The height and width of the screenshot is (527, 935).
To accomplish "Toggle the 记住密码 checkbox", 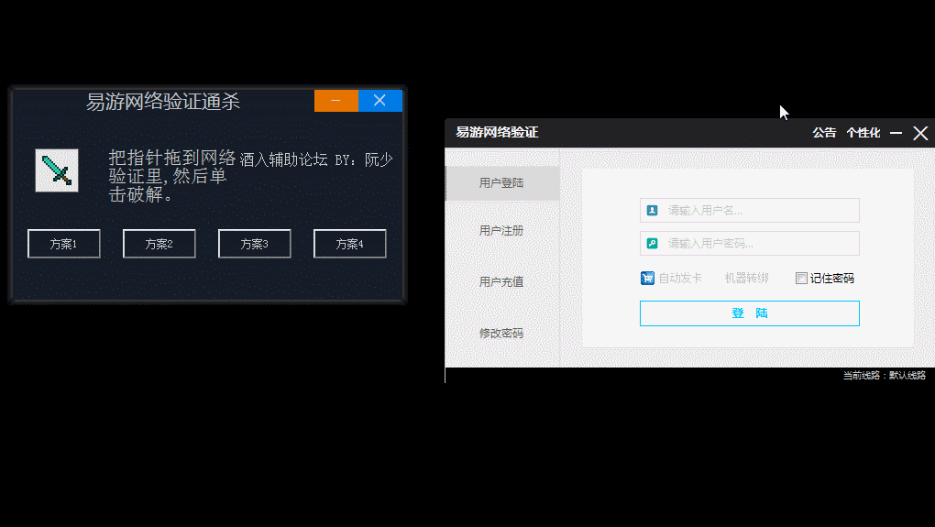I will (801, 279).
